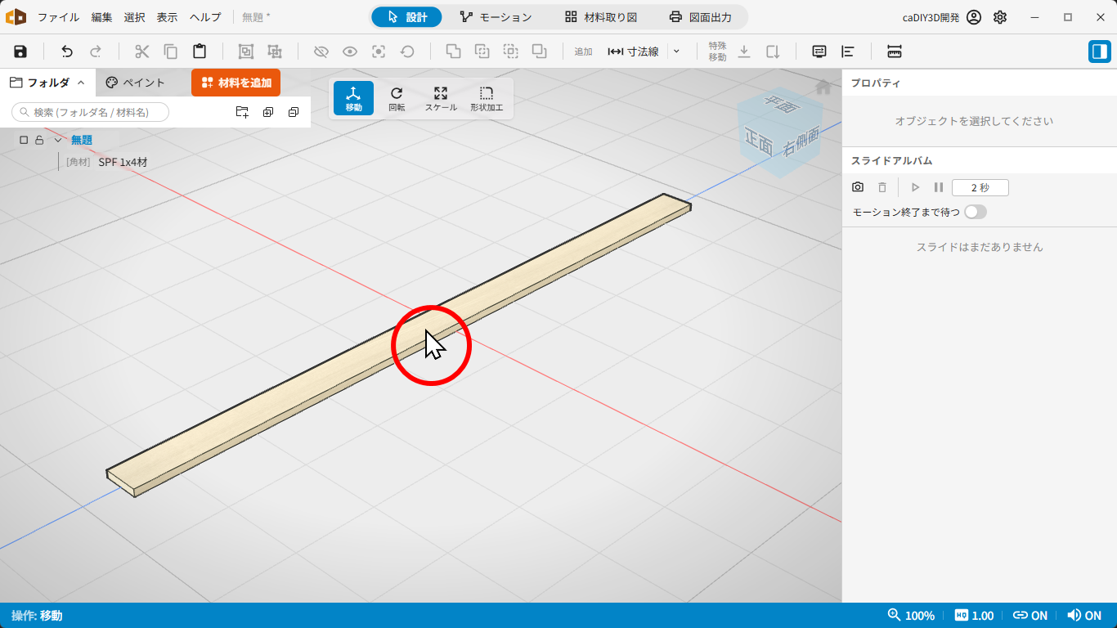Click the home view icon

coord(823,87)
